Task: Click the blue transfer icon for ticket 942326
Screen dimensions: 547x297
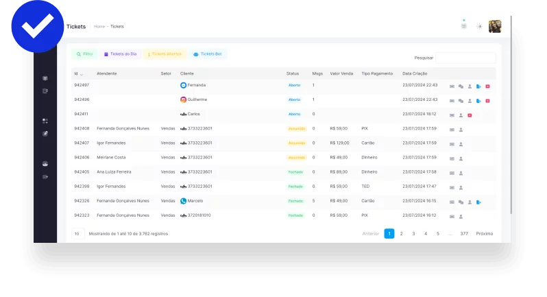Action: (478, 202)
